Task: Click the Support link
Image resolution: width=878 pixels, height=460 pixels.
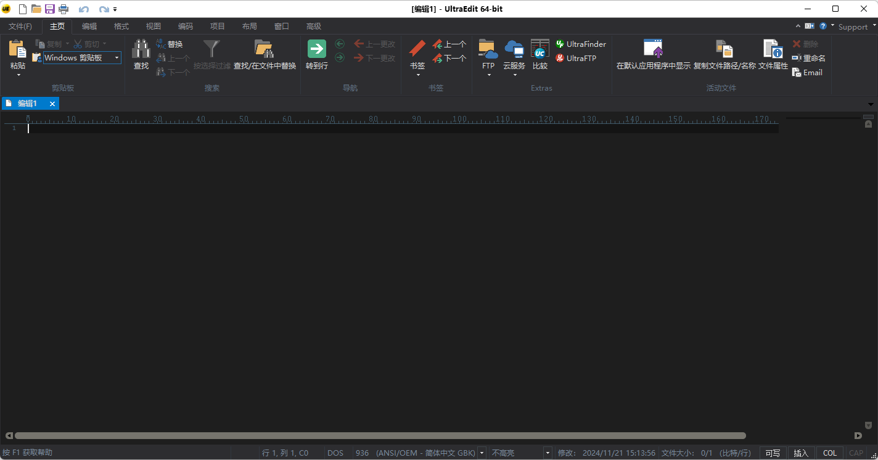Action: click(853, 27)
